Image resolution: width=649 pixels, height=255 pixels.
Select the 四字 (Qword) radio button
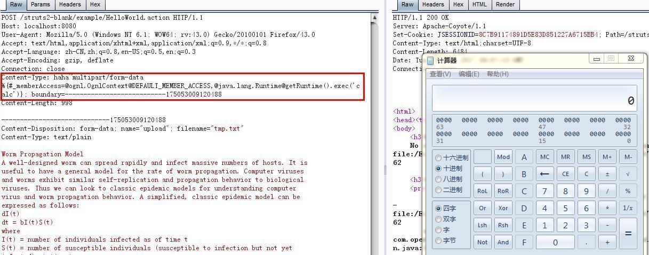click(x=439, y=209)
